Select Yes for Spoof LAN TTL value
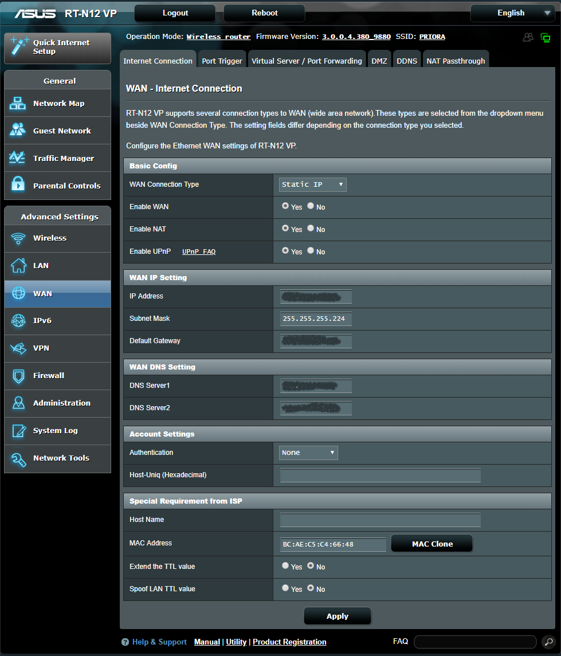Screen dimensions: 561x656 (x=285, y=588)
